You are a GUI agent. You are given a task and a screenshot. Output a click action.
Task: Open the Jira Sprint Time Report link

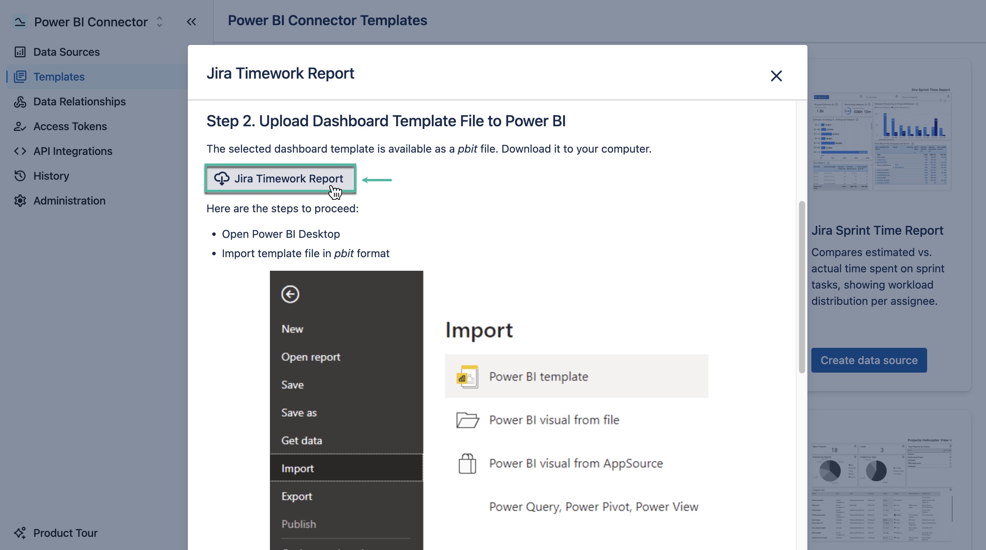click(x=878, y=230)
